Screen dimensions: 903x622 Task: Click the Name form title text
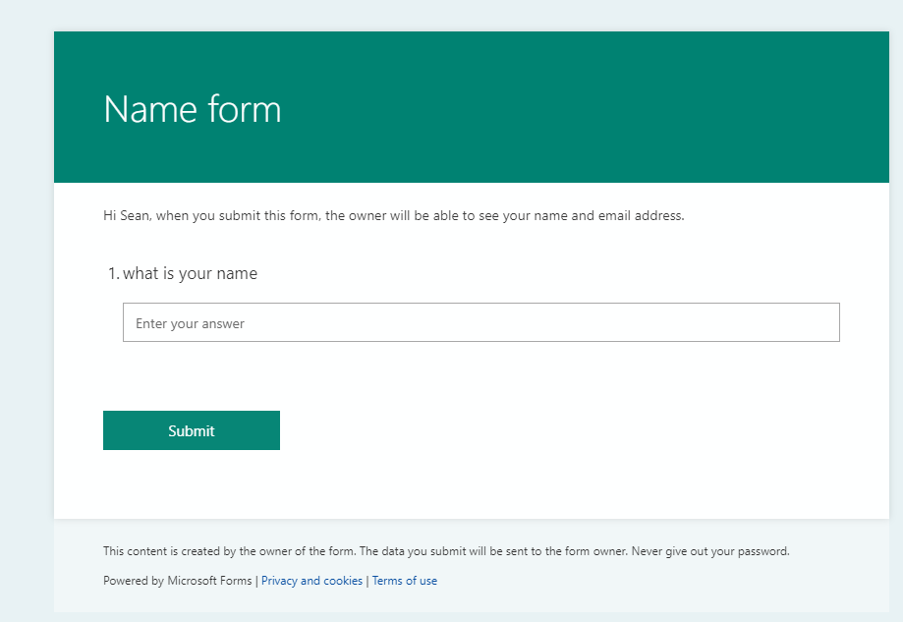(192, 108)
